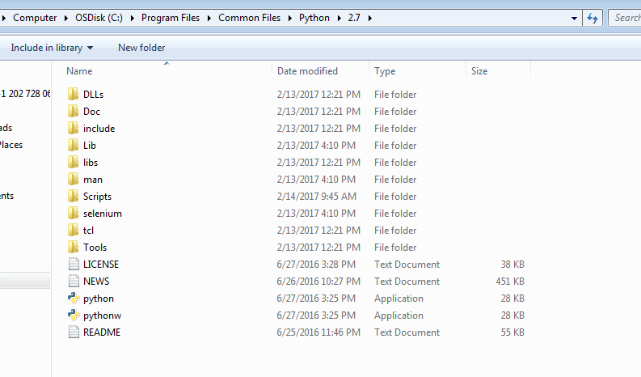
Task: Navigate to Python breadcrumb segment
Action: [314, 18]
